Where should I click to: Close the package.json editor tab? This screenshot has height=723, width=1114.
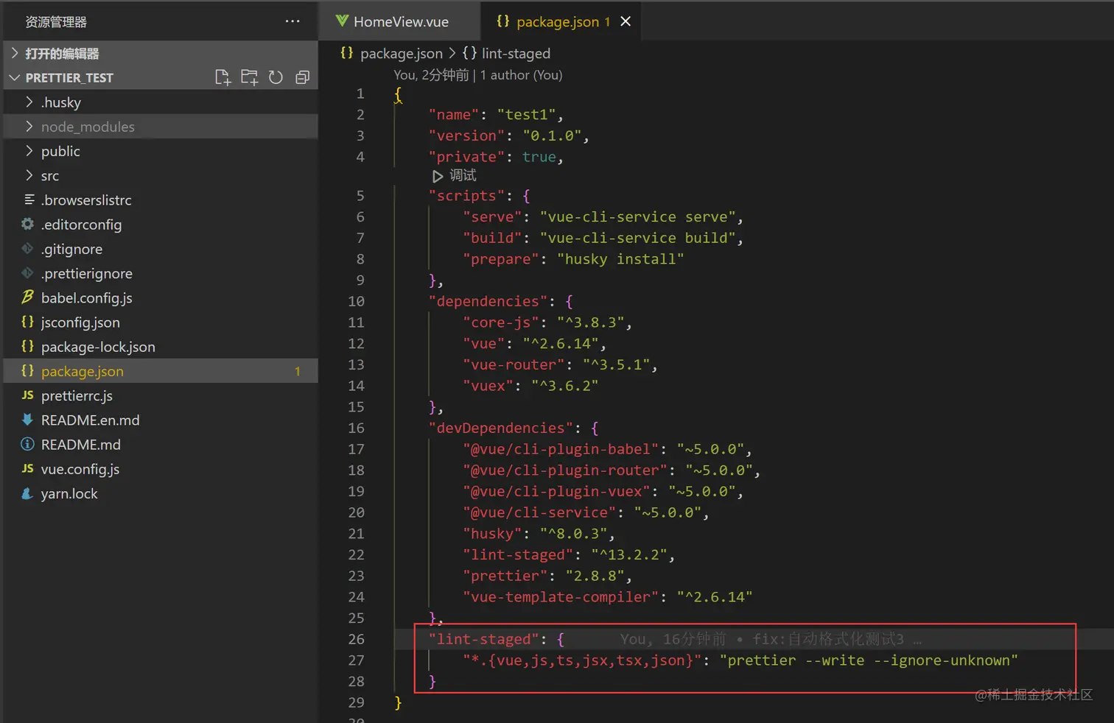[626, 21]
